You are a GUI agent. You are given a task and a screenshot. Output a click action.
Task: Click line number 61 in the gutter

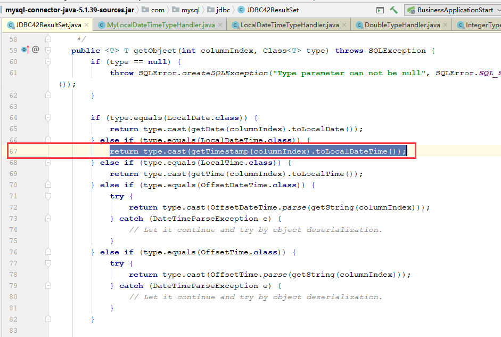click(13, 73)
